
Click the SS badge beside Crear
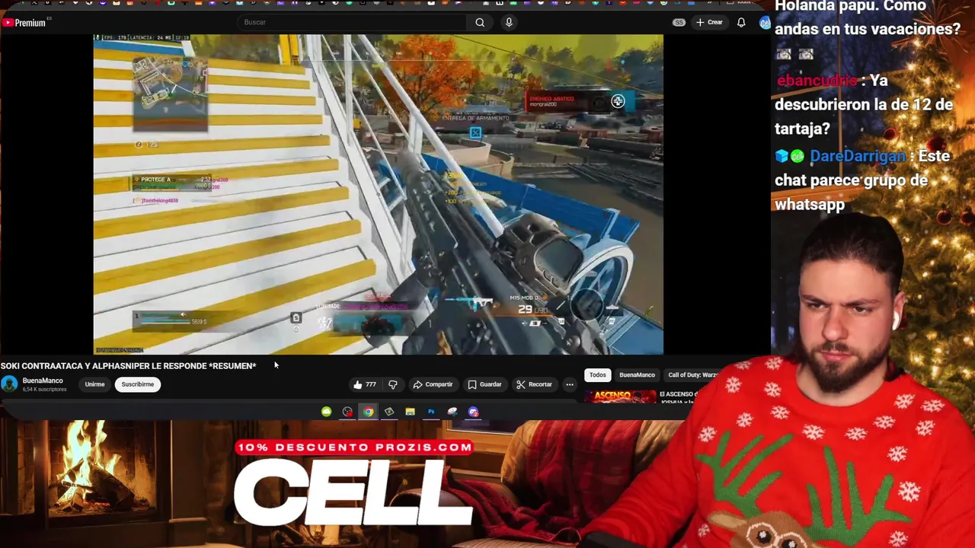click(679, 22)
